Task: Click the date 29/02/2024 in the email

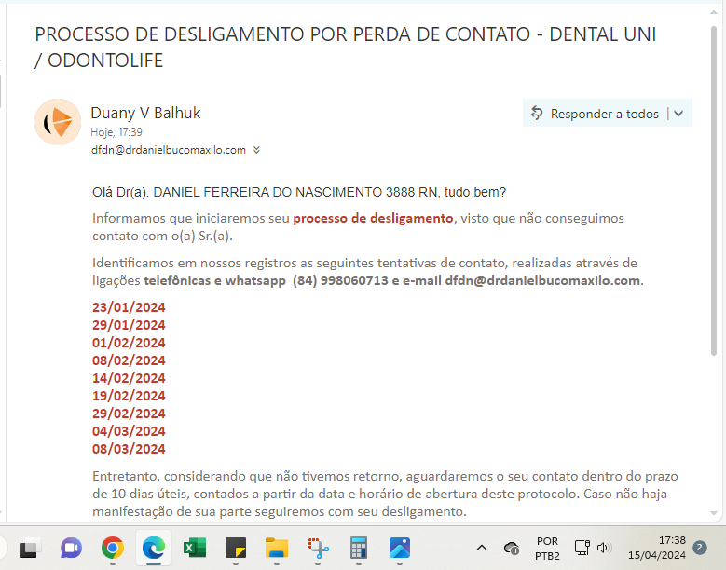Action: pyautogui.click(x=129, y=414)
